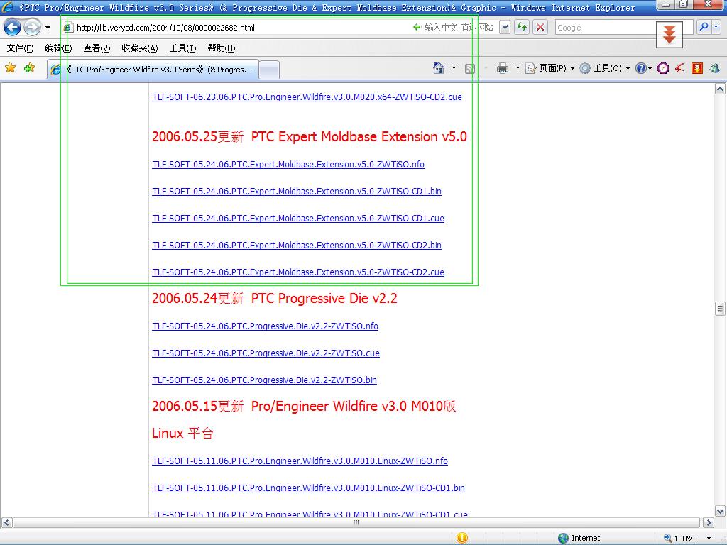Open the 帮助(H) menu

[x=222, y=48]
